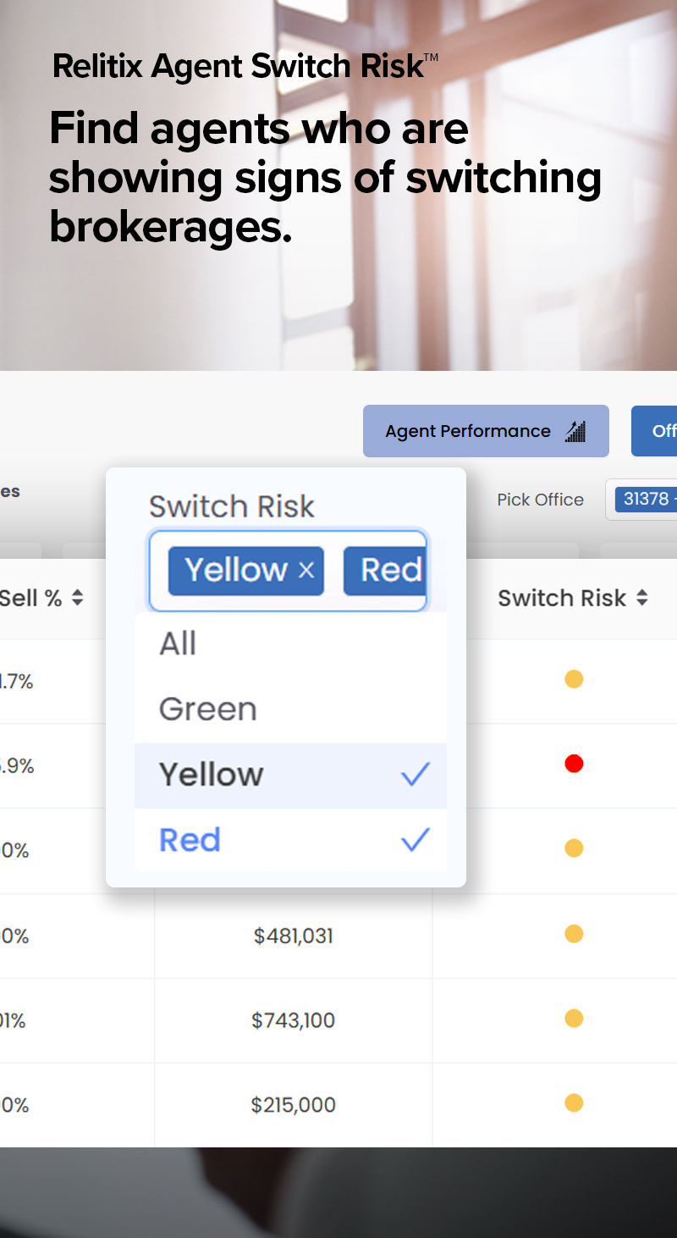Viewport: 677px width, 1238px height.
Task: Open the 31378 office picker dropdown
Action: click(648, 500)
